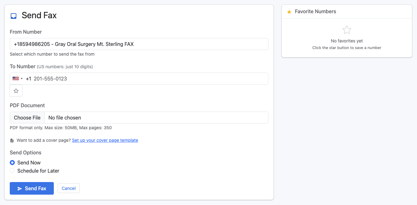Select the Schedule for Later option
417x205 pixels.
(x=12, y=171)
